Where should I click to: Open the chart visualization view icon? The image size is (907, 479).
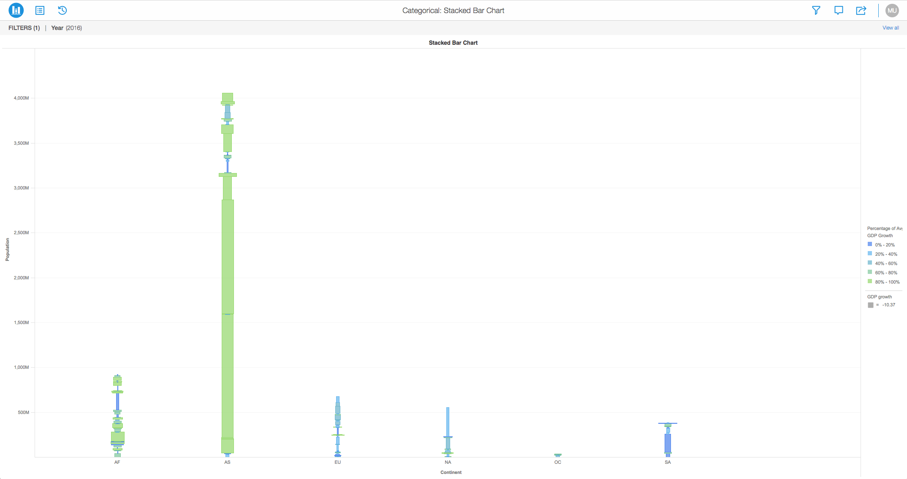(x=16, y=10)
